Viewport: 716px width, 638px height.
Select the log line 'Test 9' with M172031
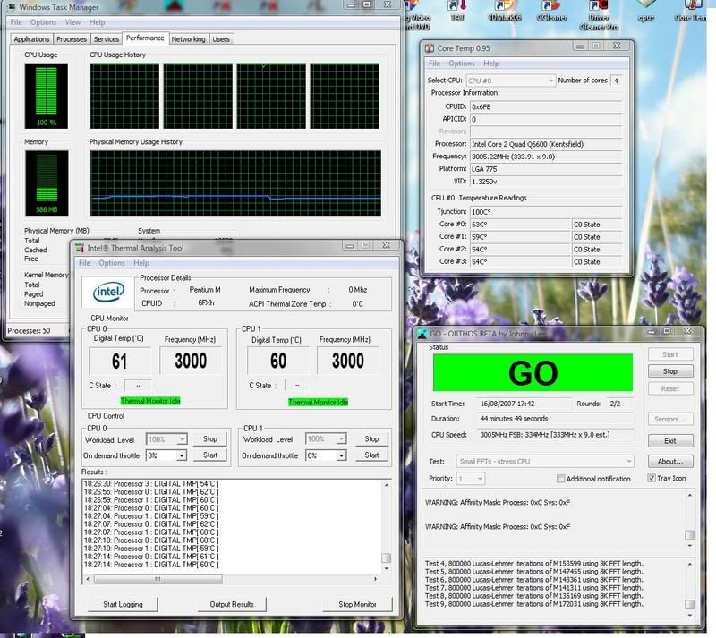coord(533,604)
